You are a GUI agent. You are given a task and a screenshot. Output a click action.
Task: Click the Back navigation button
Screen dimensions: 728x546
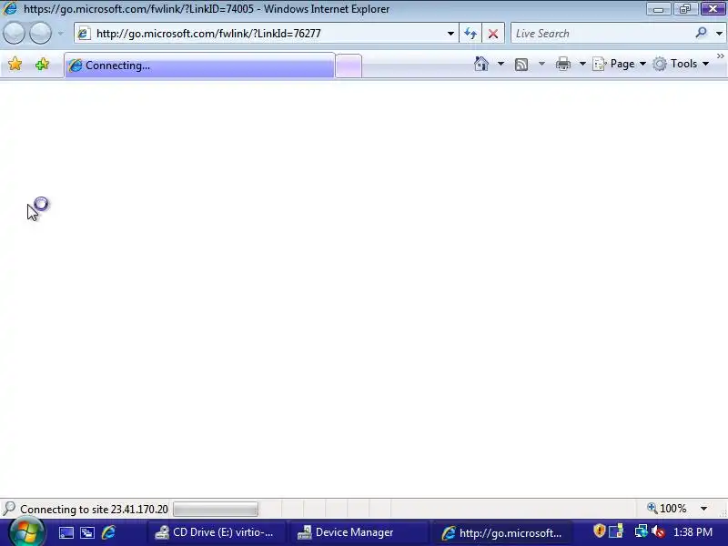tap(14, 34)
